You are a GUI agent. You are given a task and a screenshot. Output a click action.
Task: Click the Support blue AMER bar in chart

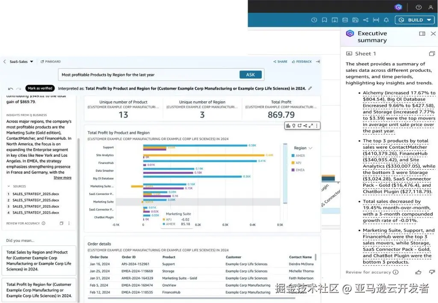click(195, 145)
